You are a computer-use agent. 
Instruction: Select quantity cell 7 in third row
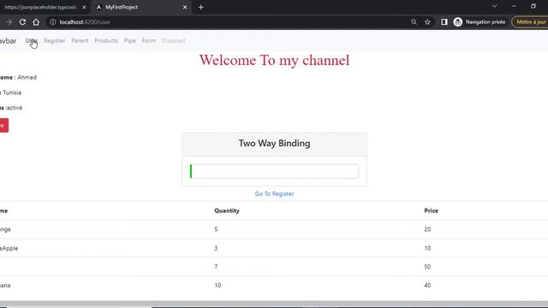(x=216, y=266)
